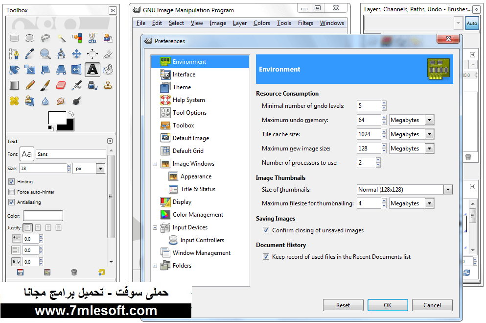Image resolution: width=486 pixels, height=323 pixels.
Task: Select the Scissors Select tool
Action: coord(93,38)
